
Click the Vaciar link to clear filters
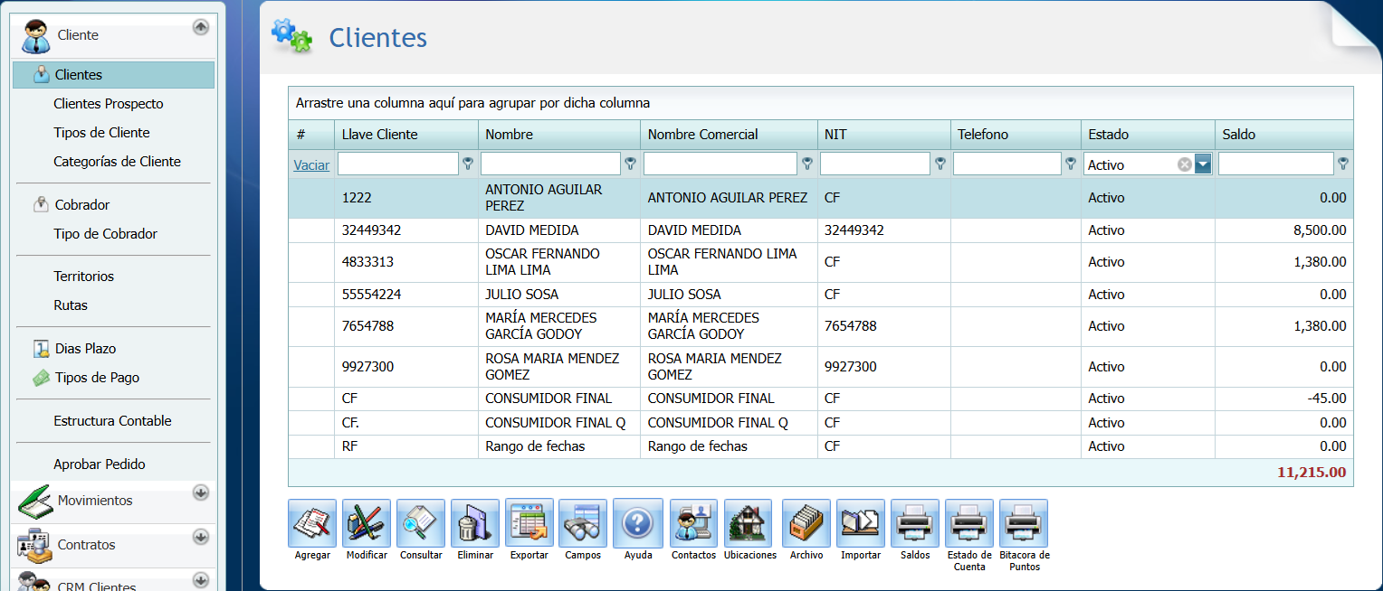pos(310,165)
